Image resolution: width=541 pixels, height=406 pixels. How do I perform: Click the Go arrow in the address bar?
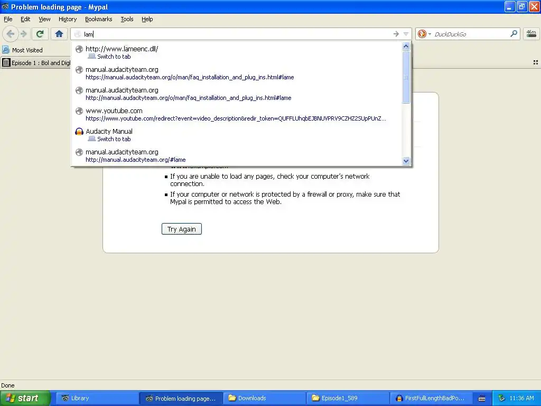tap(396, 34)
